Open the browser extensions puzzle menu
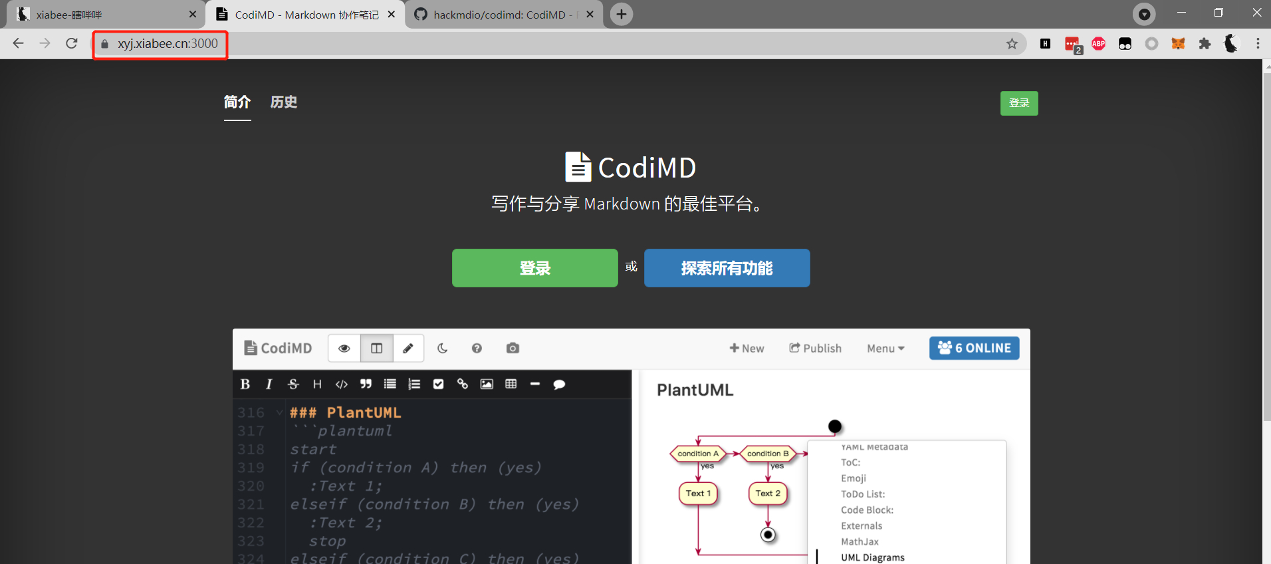The height and width of the screenshot is (564, 1271). pyautogui.click(x=1205, y=44)
